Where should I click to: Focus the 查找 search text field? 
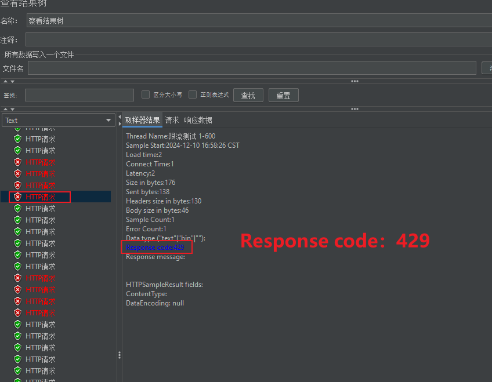pyautogui.click(x=79, y=95)
